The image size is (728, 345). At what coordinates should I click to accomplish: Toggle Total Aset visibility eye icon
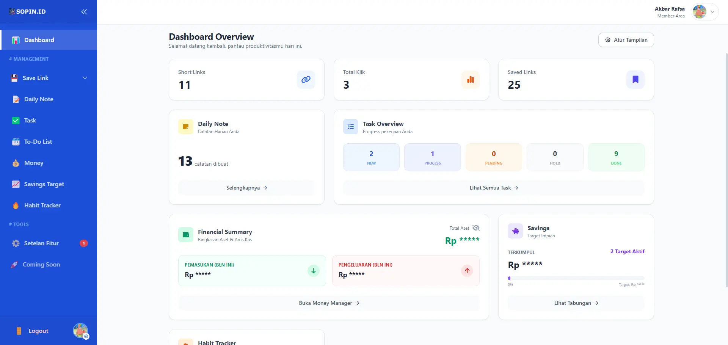click(x=476, y=228)
